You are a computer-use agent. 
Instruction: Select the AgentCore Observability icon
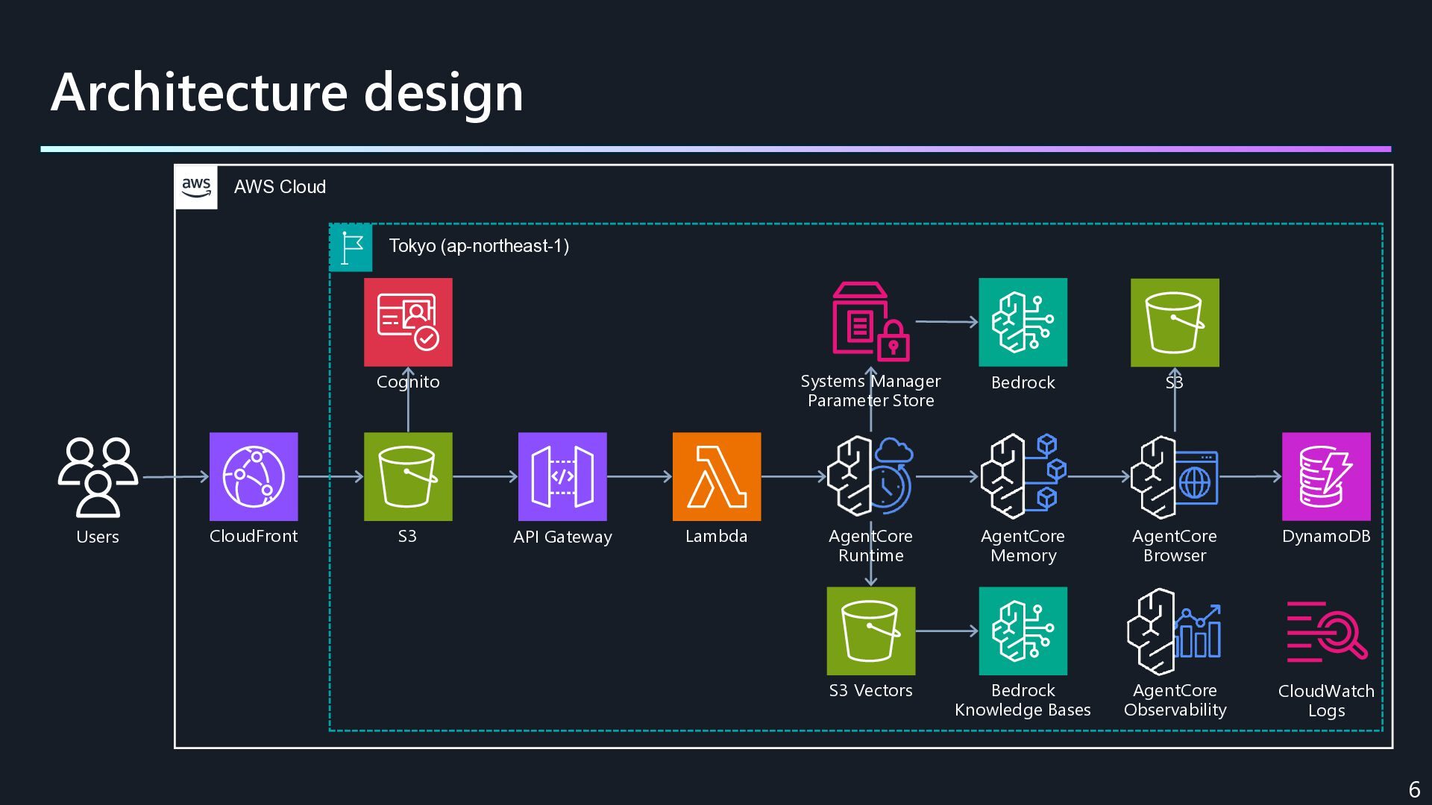[1175, 631]
